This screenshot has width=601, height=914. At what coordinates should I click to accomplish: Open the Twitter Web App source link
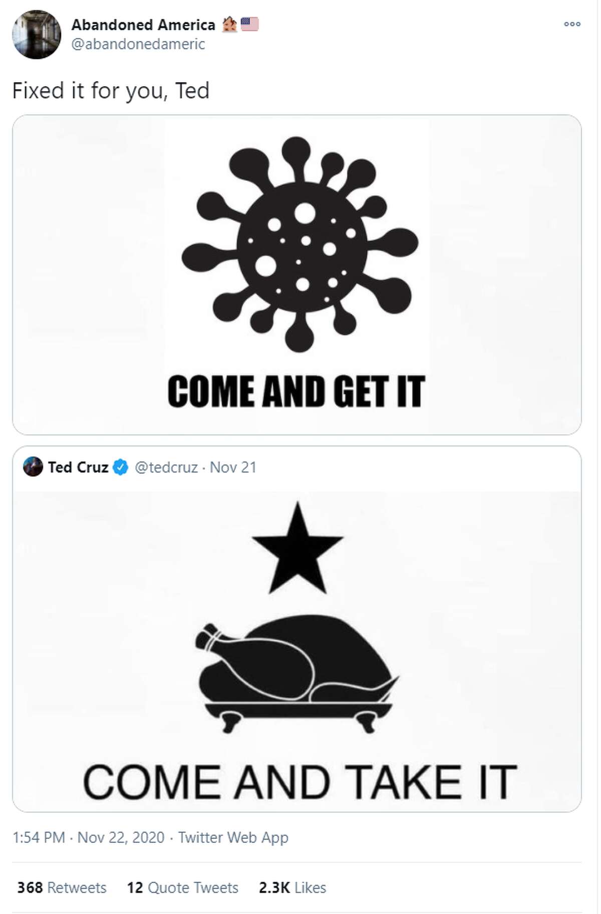coord(233,837)
